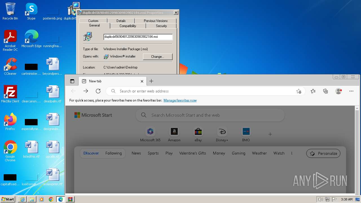This screenshot has width=361, height=203.
Task: Click Manage favorites now link
Action: point(180,100)
